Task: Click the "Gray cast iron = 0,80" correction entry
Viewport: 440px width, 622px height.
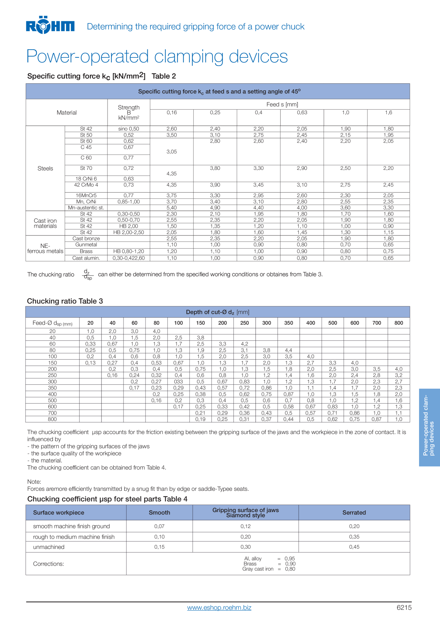Action: click(269, 569)
